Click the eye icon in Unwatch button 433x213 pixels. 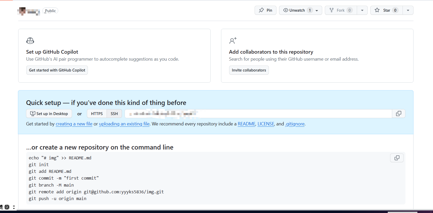[286, 10]
